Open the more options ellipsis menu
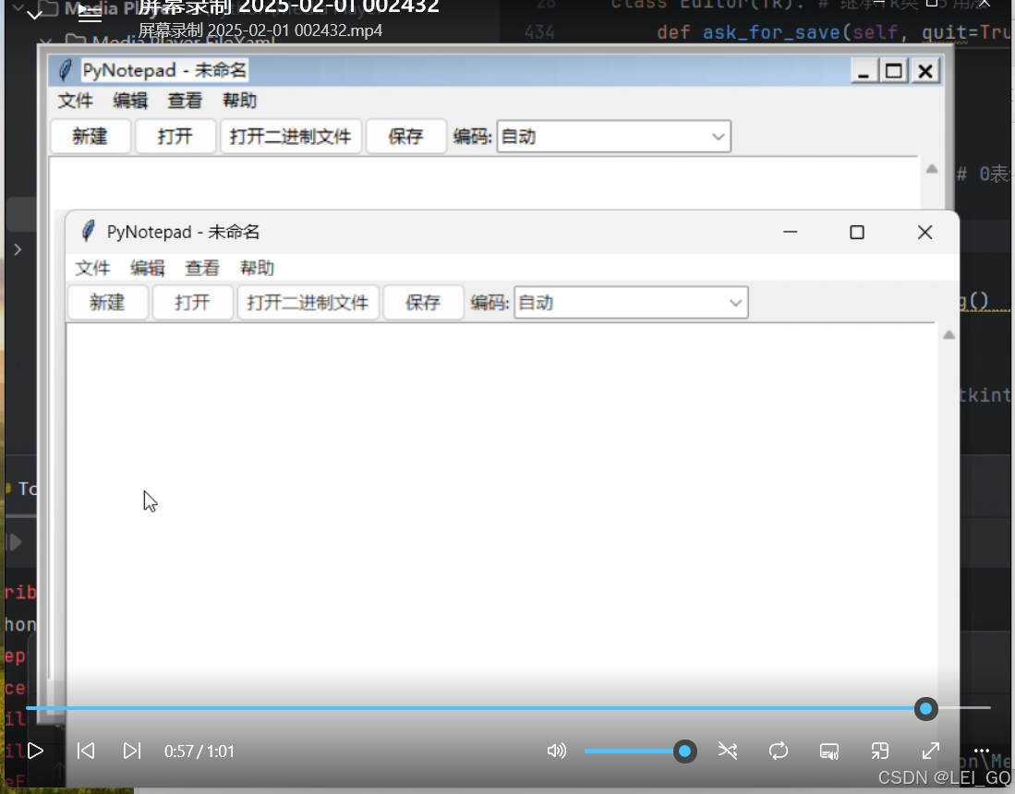 click(x=982, y=751)
